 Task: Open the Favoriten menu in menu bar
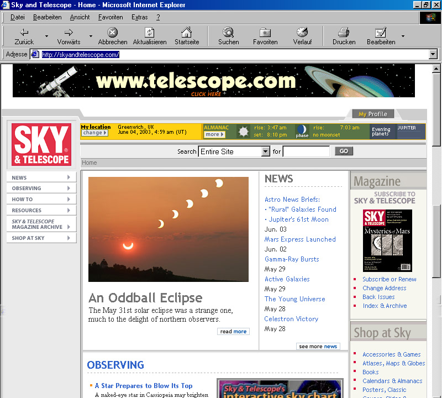110,17
